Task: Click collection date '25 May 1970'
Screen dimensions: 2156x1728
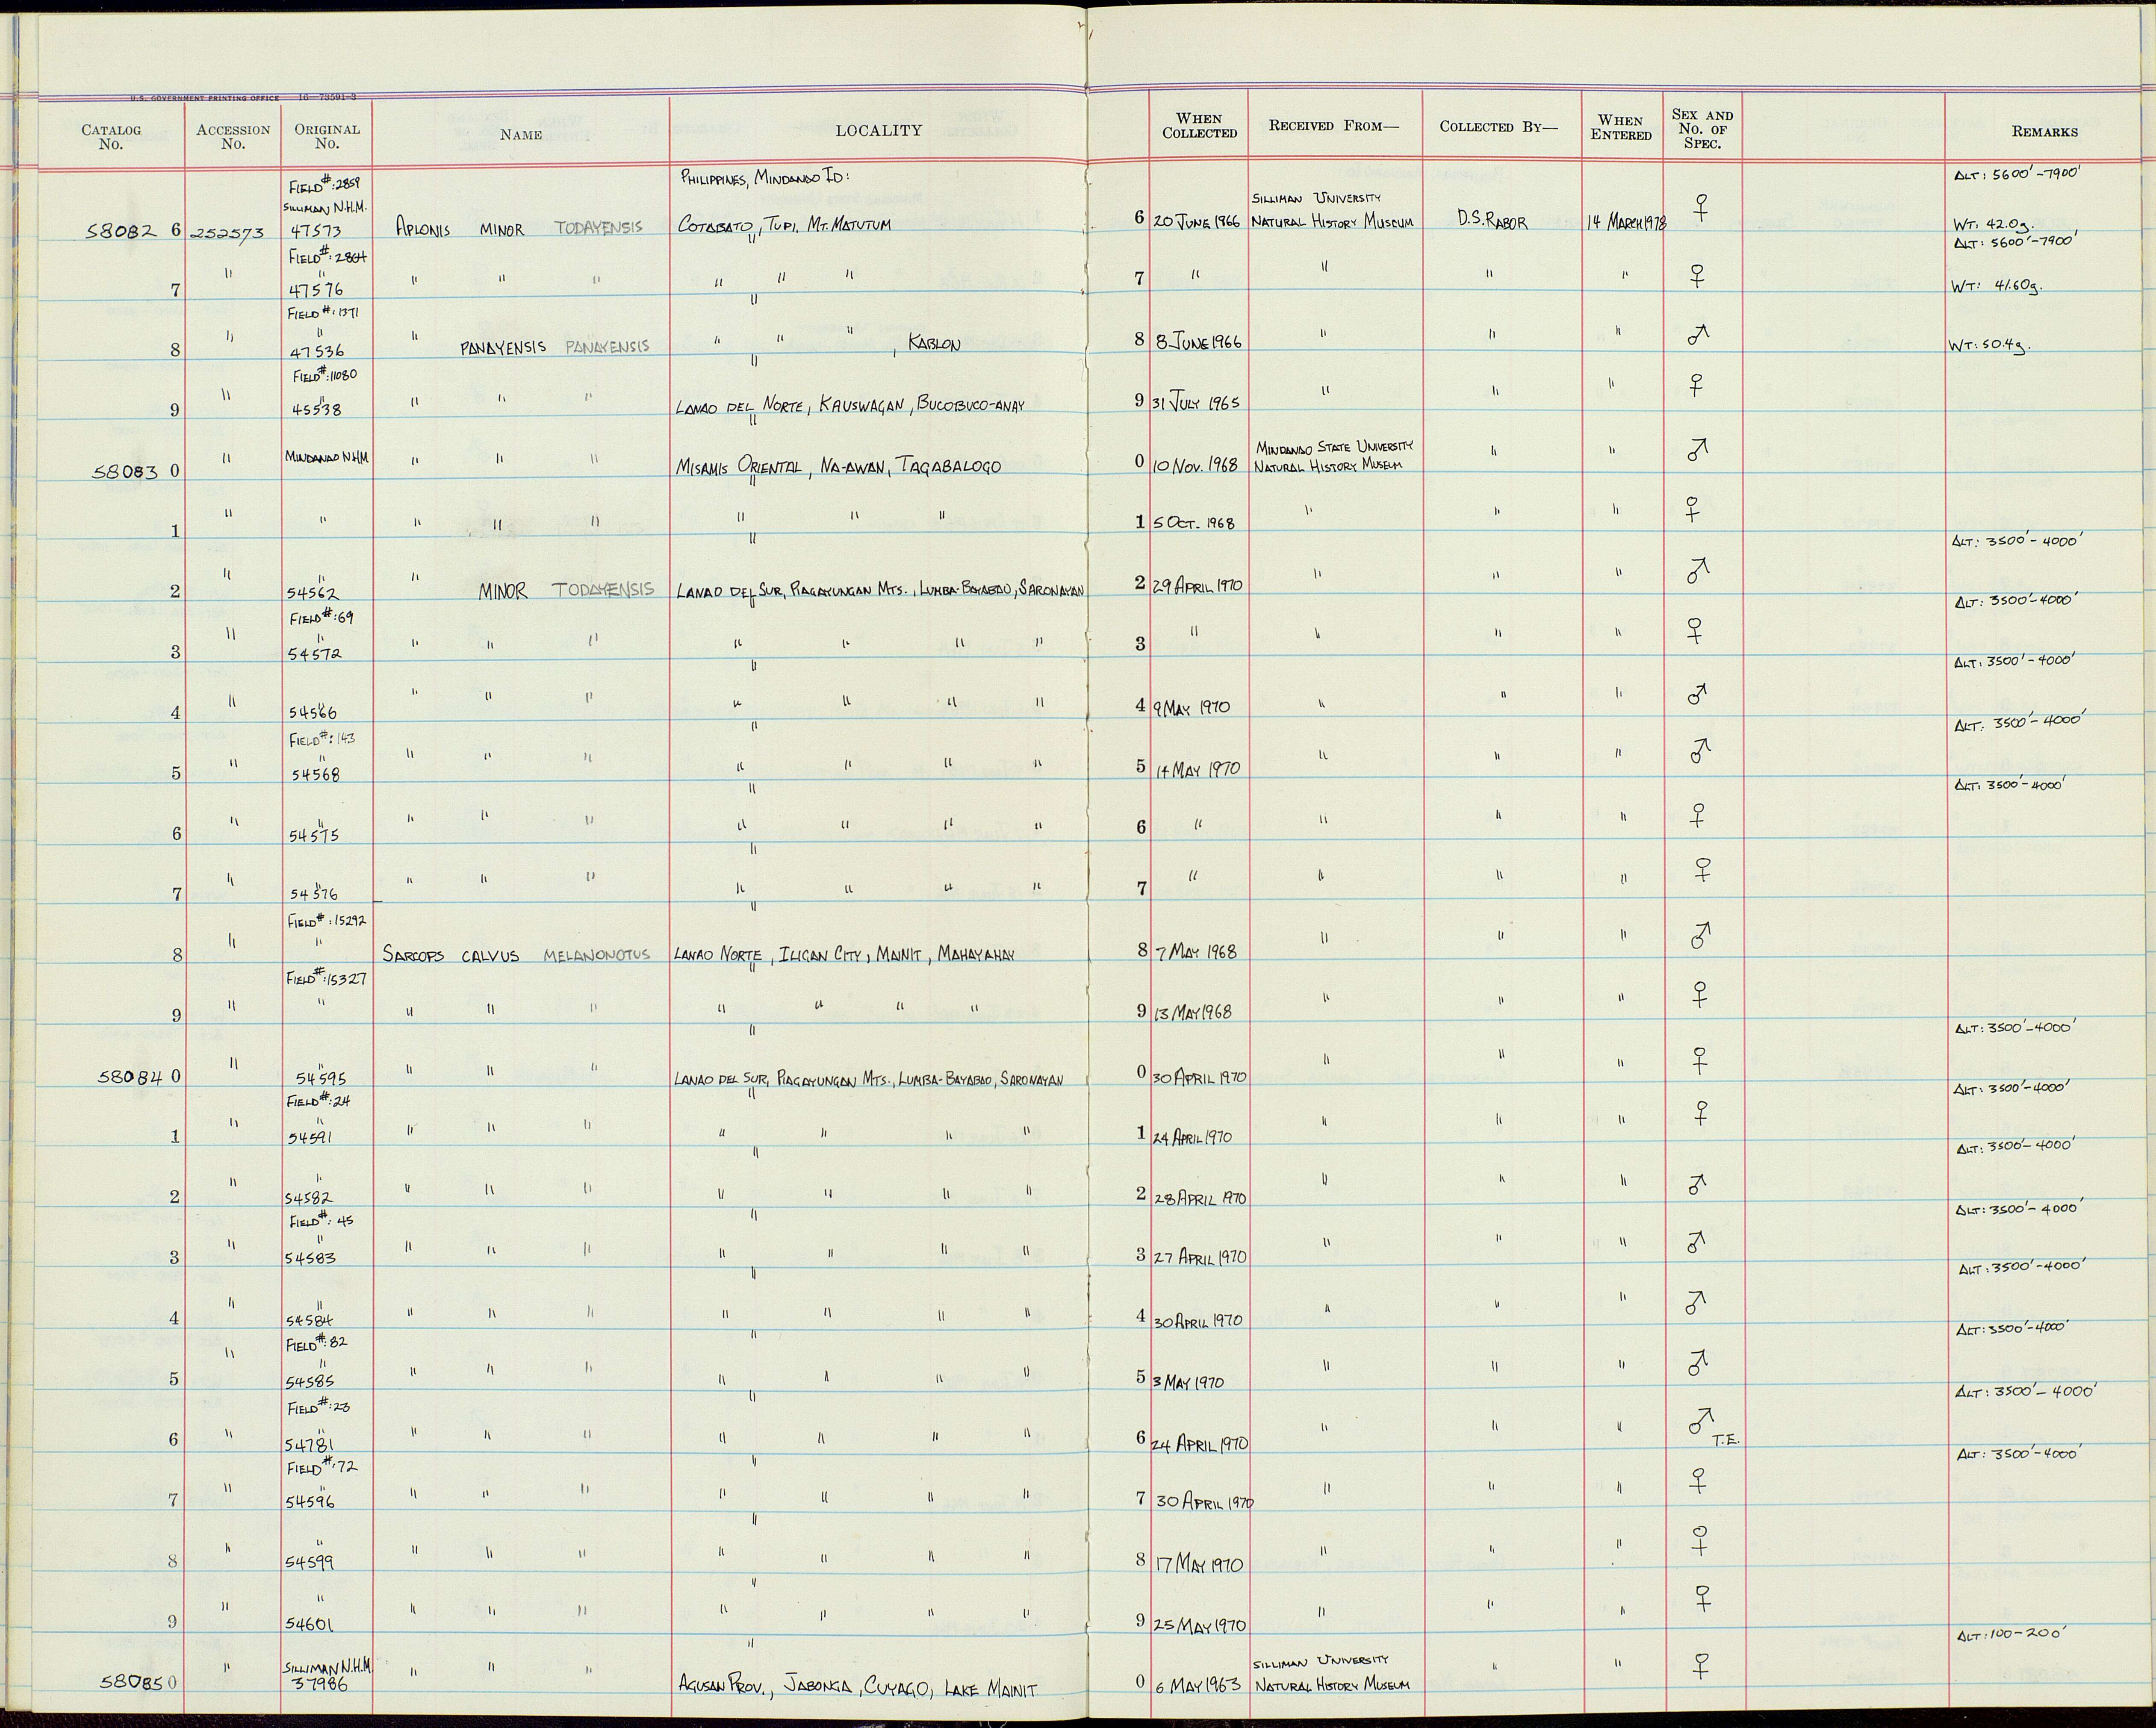Action: point(1199,1626)
